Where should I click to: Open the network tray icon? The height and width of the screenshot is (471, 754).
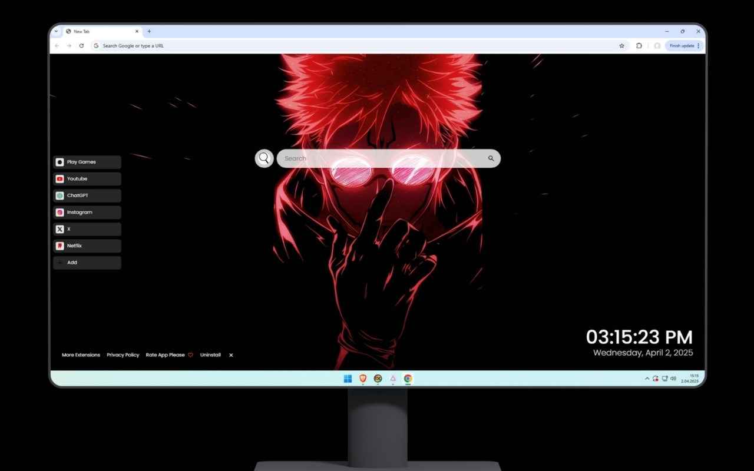664,379
